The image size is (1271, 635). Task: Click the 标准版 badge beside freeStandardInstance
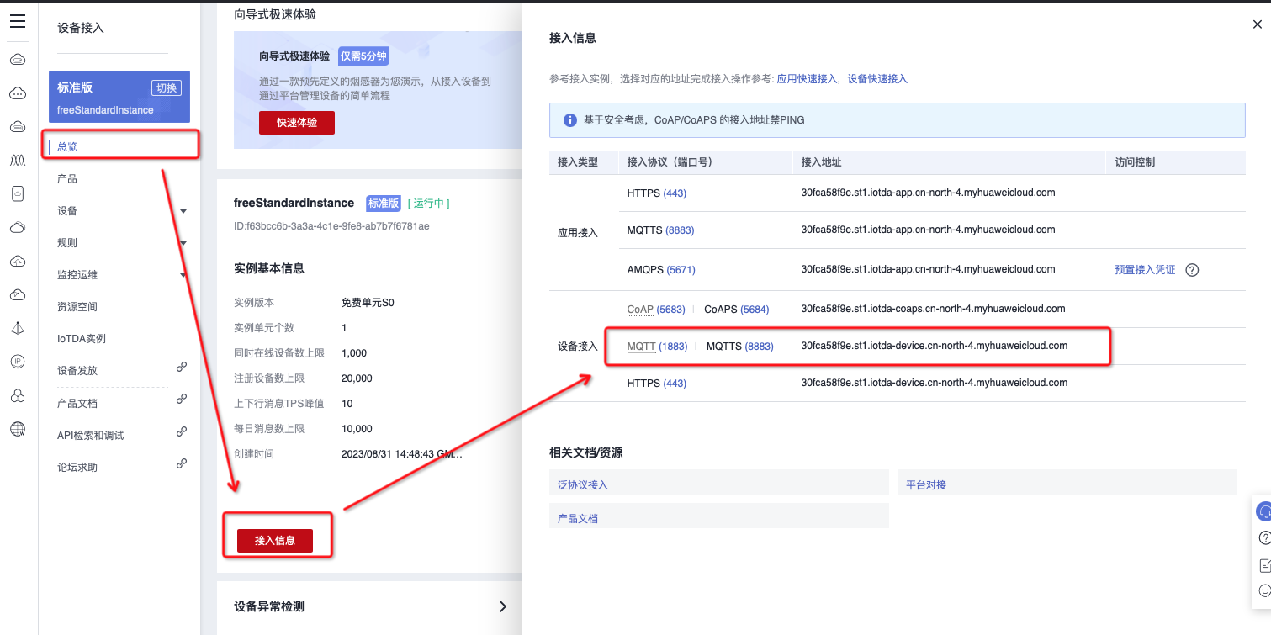(384, 204)
